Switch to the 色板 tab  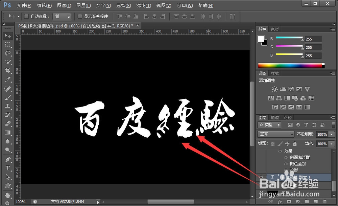(275, 29)
